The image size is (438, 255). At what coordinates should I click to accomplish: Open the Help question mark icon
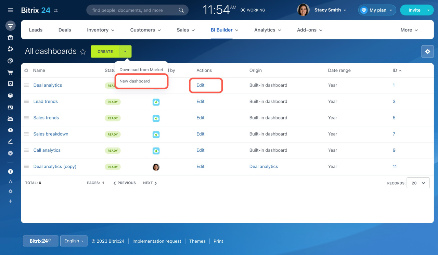click(x=10, y=171)
